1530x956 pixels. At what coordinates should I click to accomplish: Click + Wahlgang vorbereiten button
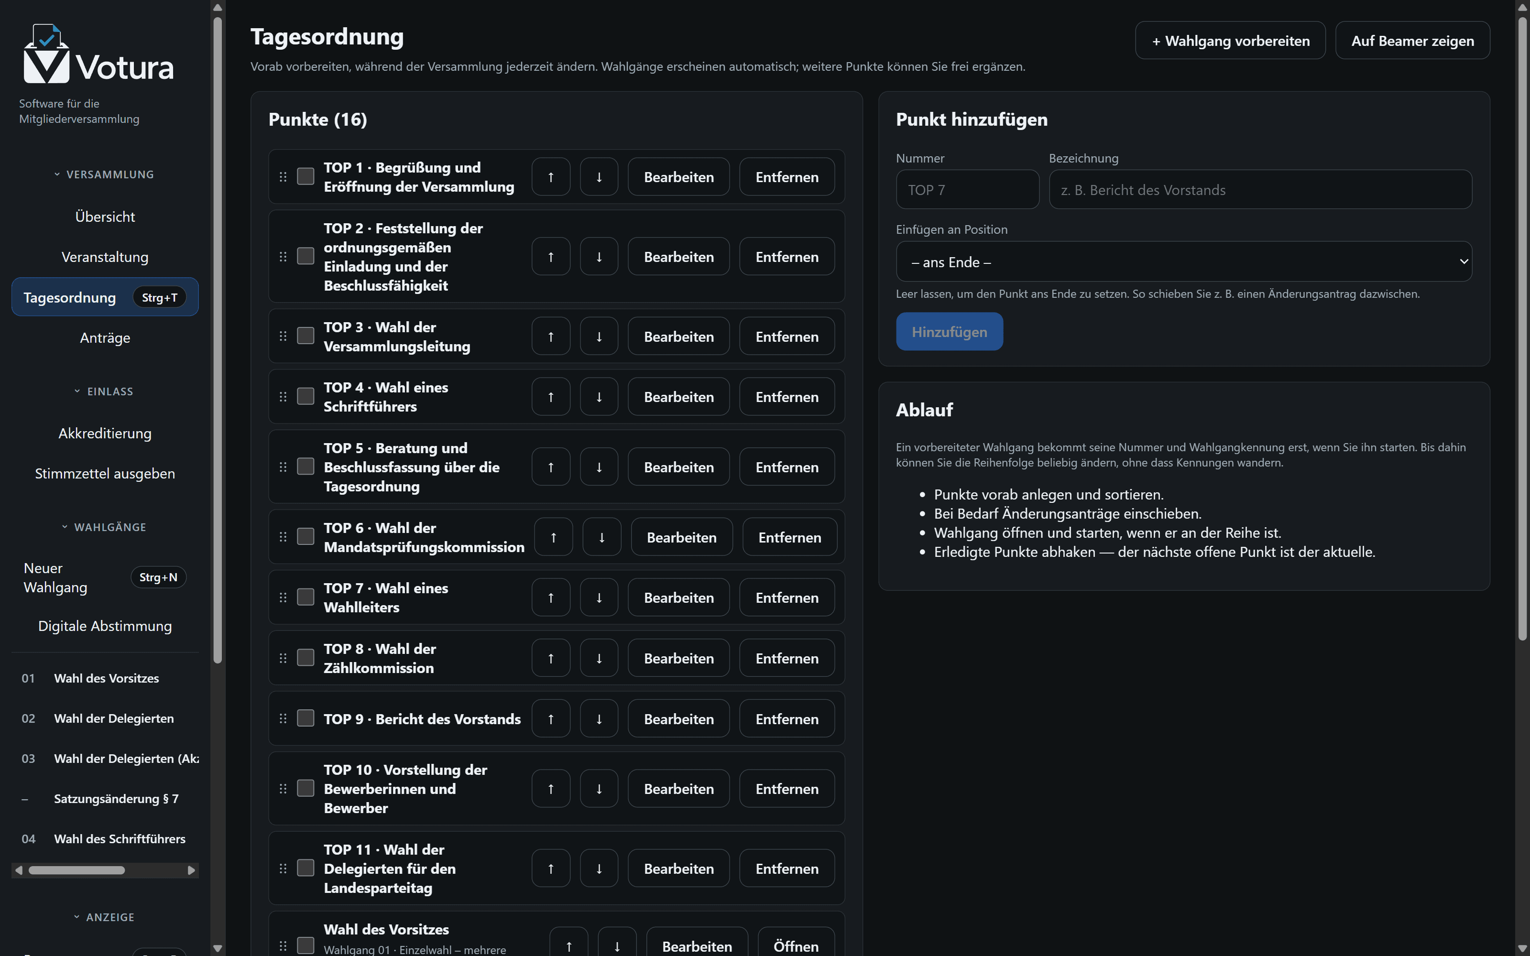click(x=1230, y=41)
